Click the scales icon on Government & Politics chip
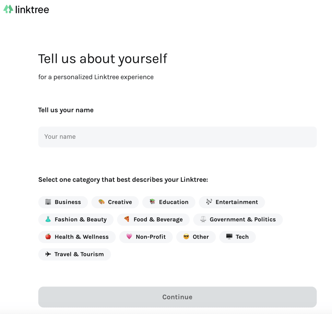Viewport: 332px width, 314px height. [x=203, y=219]
